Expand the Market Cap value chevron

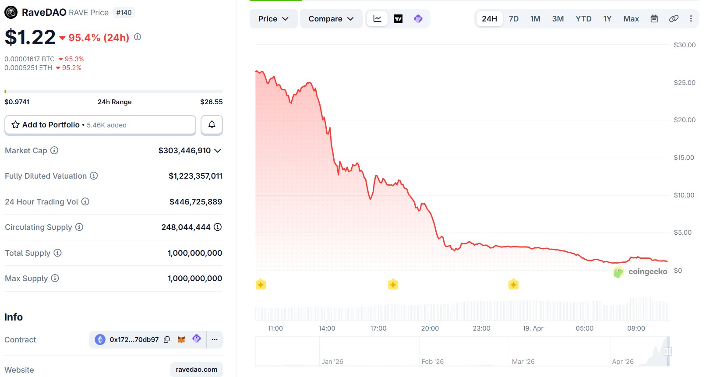click(218, 151)
